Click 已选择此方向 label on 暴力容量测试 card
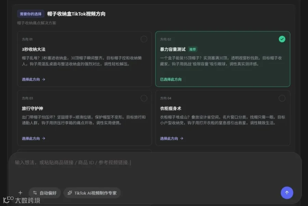This screenshot has height=206, width=308. click(x=171, y=79)
